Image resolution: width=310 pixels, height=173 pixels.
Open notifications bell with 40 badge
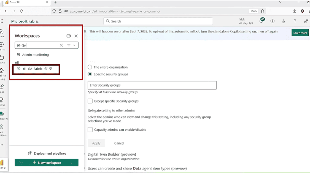coord(262,21)
